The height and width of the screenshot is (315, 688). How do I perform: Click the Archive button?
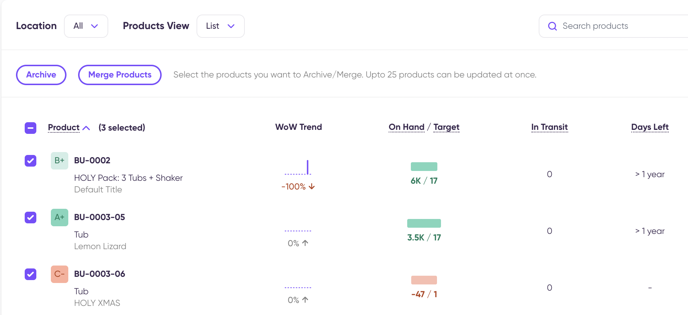click(41, 75)
